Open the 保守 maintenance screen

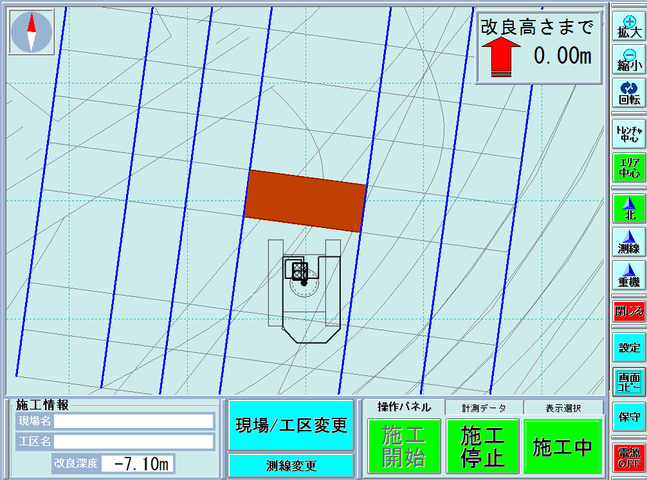629,416
